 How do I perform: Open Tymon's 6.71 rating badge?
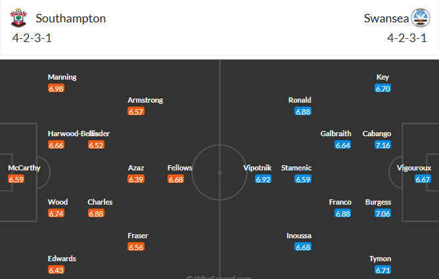tap(383, 270)
